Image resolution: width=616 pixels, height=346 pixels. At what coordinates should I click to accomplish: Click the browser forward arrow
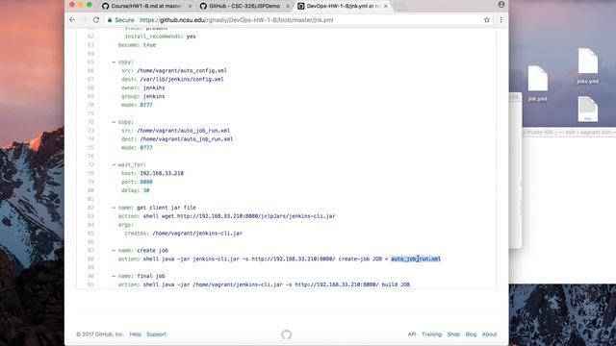click(84, 19)
